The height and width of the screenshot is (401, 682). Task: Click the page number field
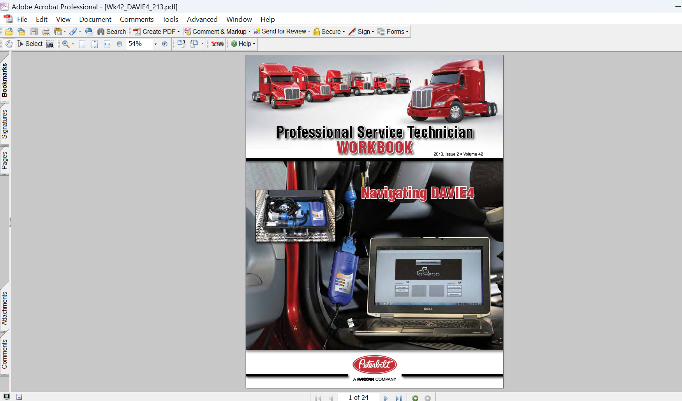(358, 397)
